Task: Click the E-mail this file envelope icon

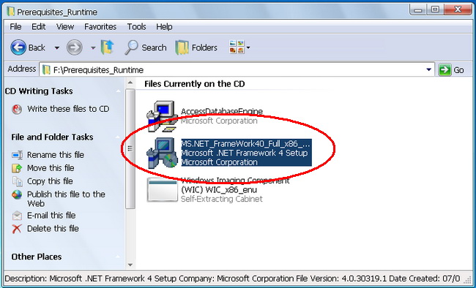Action: [17, 216]
